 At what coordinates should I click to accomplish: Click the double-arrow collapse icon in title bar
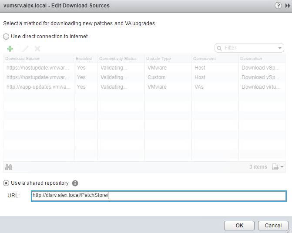point(287,6)
